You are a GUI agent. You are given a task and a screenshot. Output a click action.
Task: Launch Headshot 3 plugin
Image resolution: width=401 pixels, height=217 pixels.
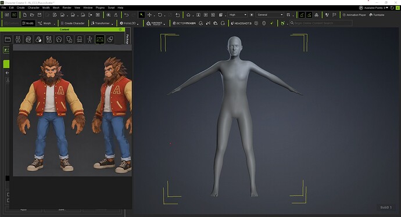(241, 23)
